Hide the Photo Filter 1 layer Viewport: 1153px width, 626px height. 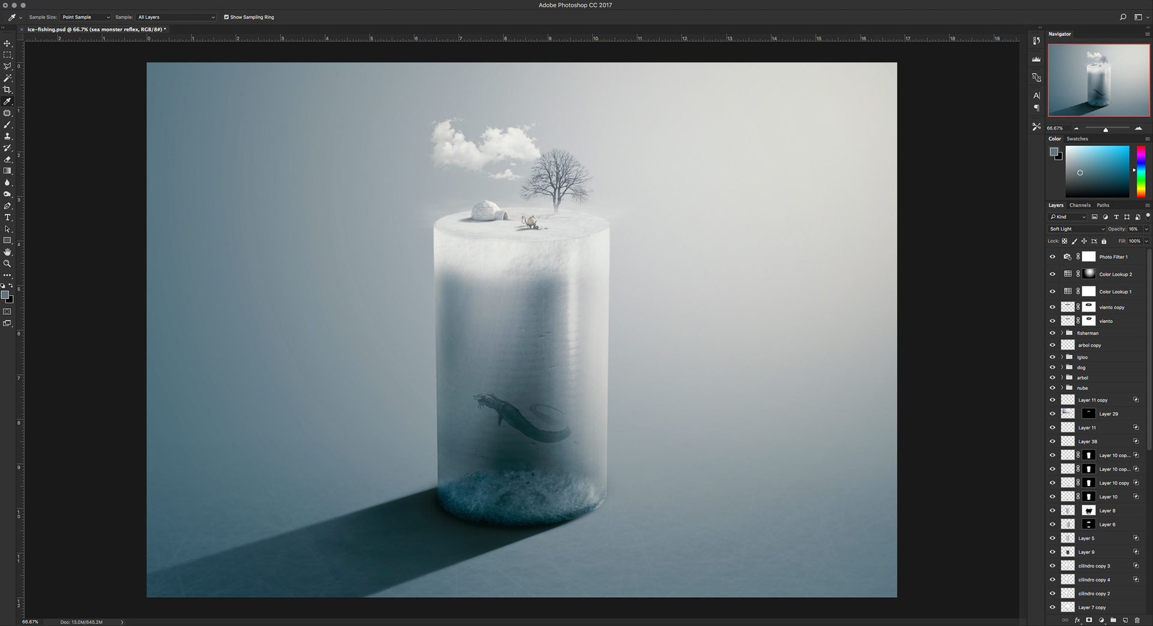pyautogui.click(x=1052, y=257)
